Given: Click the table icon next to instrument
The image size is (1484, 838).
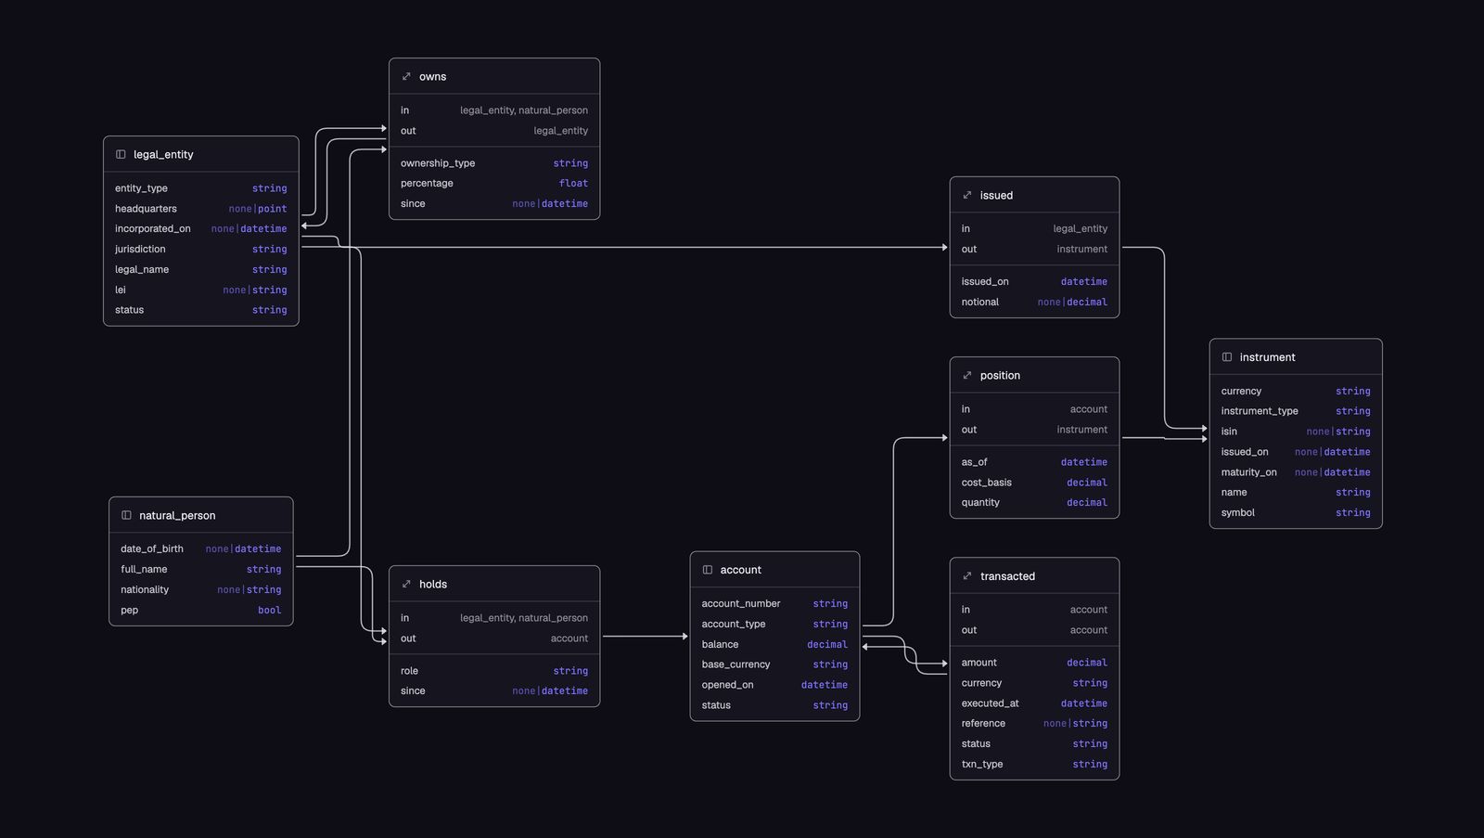Looking at the screenshot, I should coord(1227,356).
